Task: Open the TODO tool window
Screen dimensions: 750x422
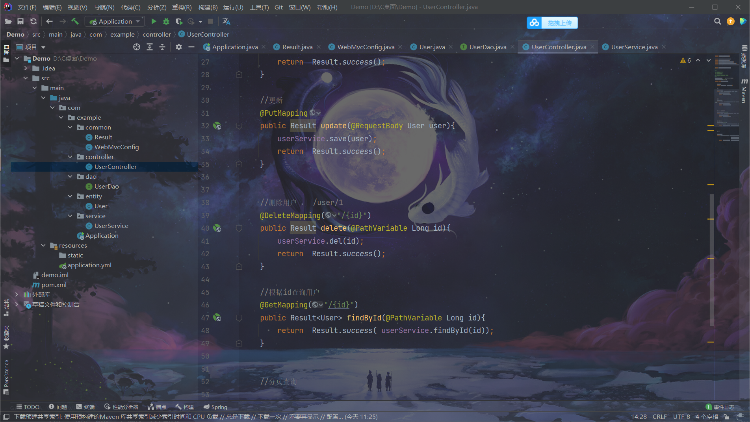Action: tap(28, 407)
